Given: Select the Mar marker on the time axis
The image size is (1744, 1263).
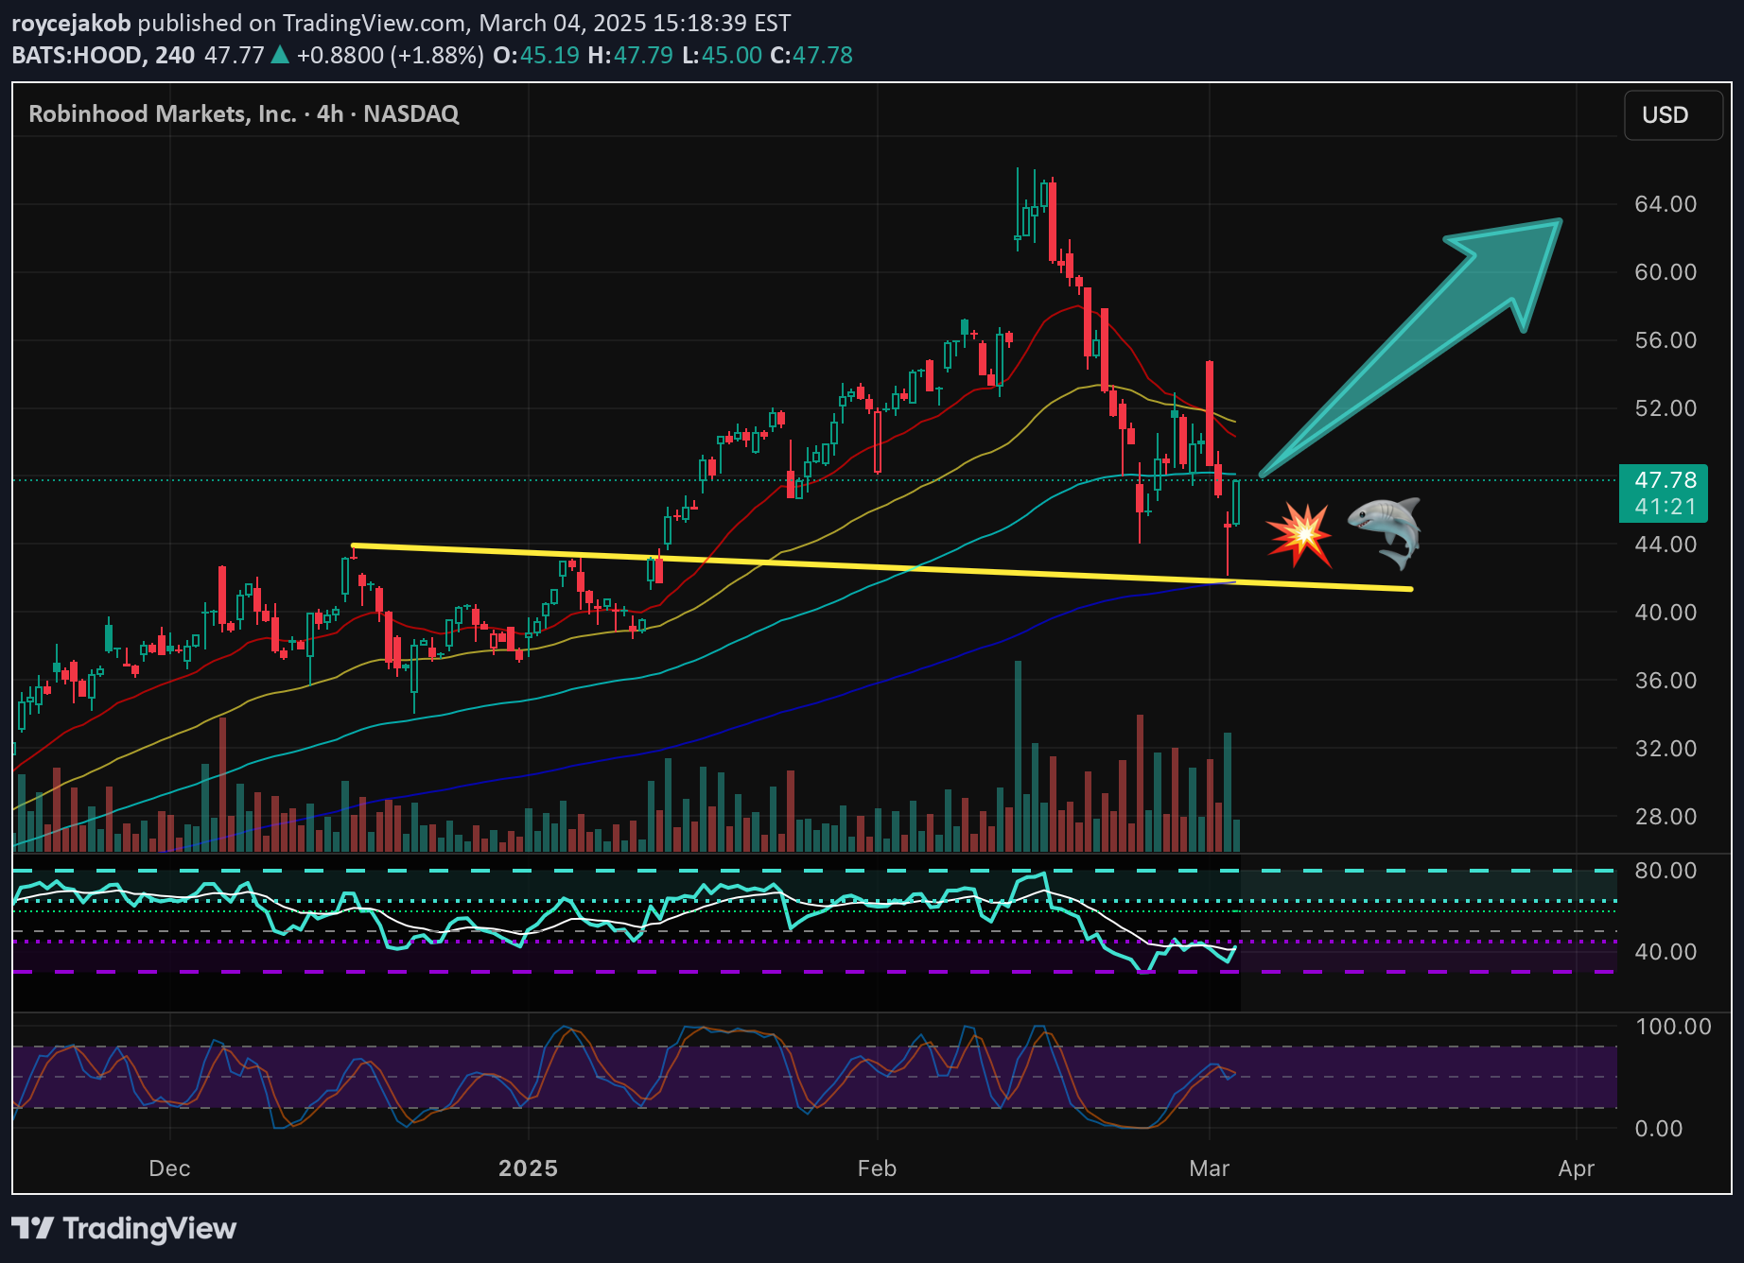Looking at the screenshot, I should pos(1209,1168).
